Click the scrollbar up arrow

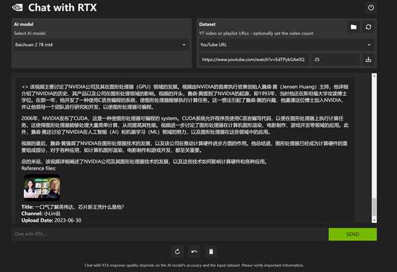(375, 75)
